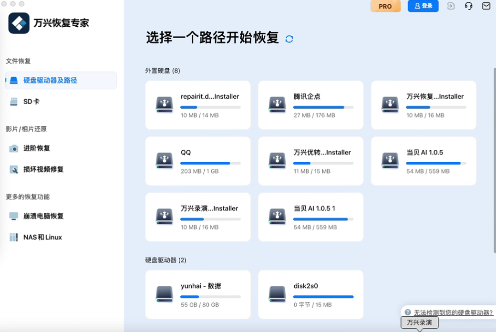The image size is (496, 332).
Task: Click the 27 MB / 176 MB size text
Action: tap(314, 115)
